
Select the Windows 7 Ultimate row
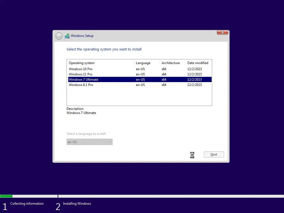point(140,80)
